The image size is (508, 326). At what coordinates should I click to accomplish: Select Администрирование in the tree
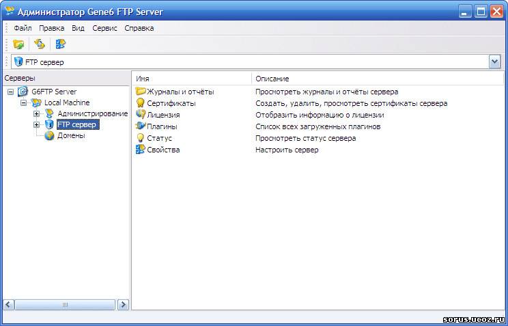[x=93, y=114]
